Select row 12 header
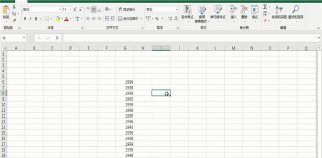 pos(3,116)
